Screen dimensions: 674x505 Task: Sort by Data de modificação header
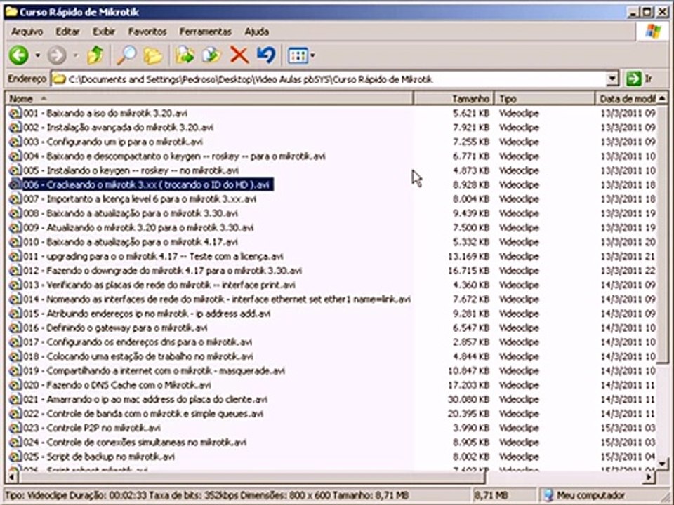[x=627, y=99]
